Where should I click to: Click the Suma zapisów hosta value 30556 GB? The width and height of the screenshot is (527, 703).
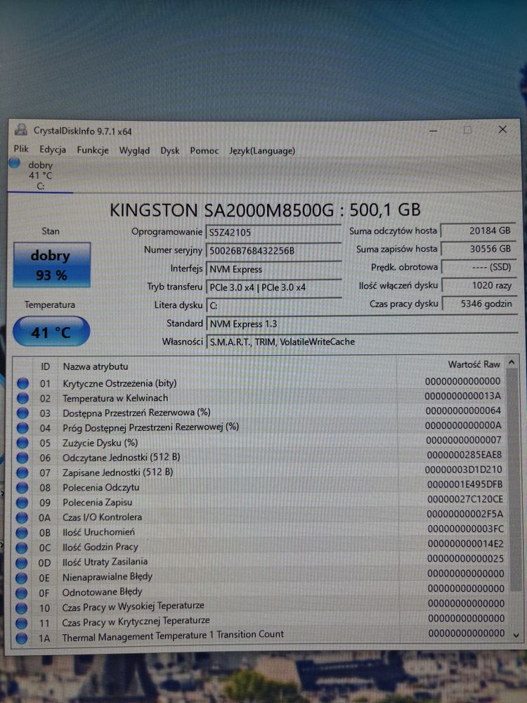[x=478, y=249]
